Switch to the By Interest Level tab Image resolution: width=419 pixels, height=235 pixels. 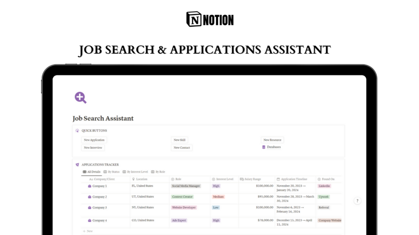135,172
